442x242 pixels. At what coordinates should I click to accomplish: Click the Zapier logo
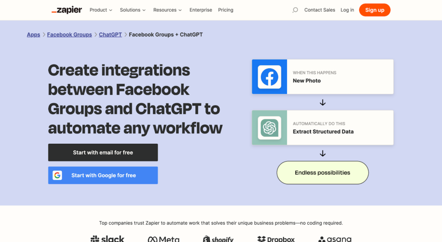[x=66, y=10]
